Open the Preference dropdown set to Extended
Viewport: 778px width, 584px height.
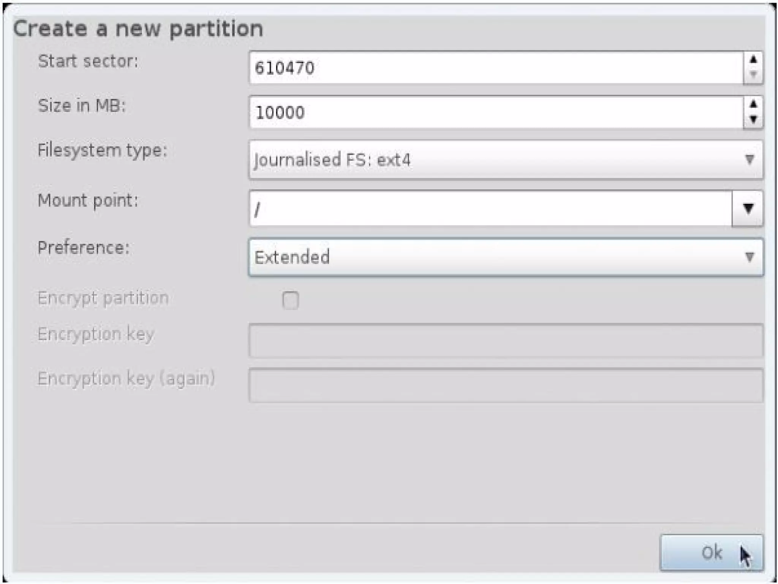click(x=505, y=257)
